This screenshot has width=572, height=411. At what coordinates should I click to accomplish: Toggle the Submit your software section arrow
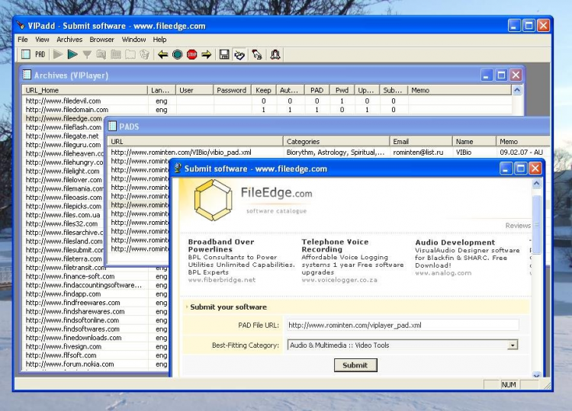pos(188,307)
